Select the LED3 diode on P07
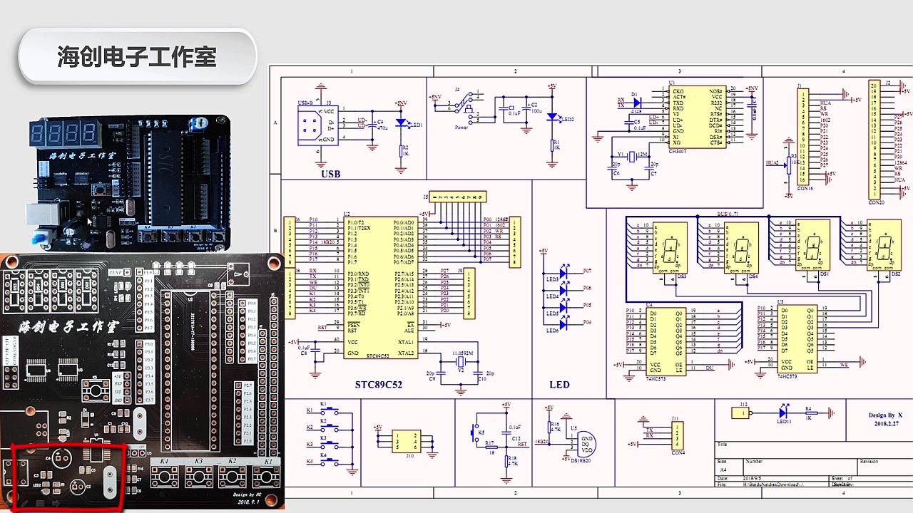Viewport: 913px width, 513px height. [563, 272]
